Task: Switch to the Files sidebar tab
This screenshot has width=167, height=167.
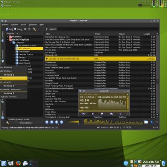Action: pos(3,115)
